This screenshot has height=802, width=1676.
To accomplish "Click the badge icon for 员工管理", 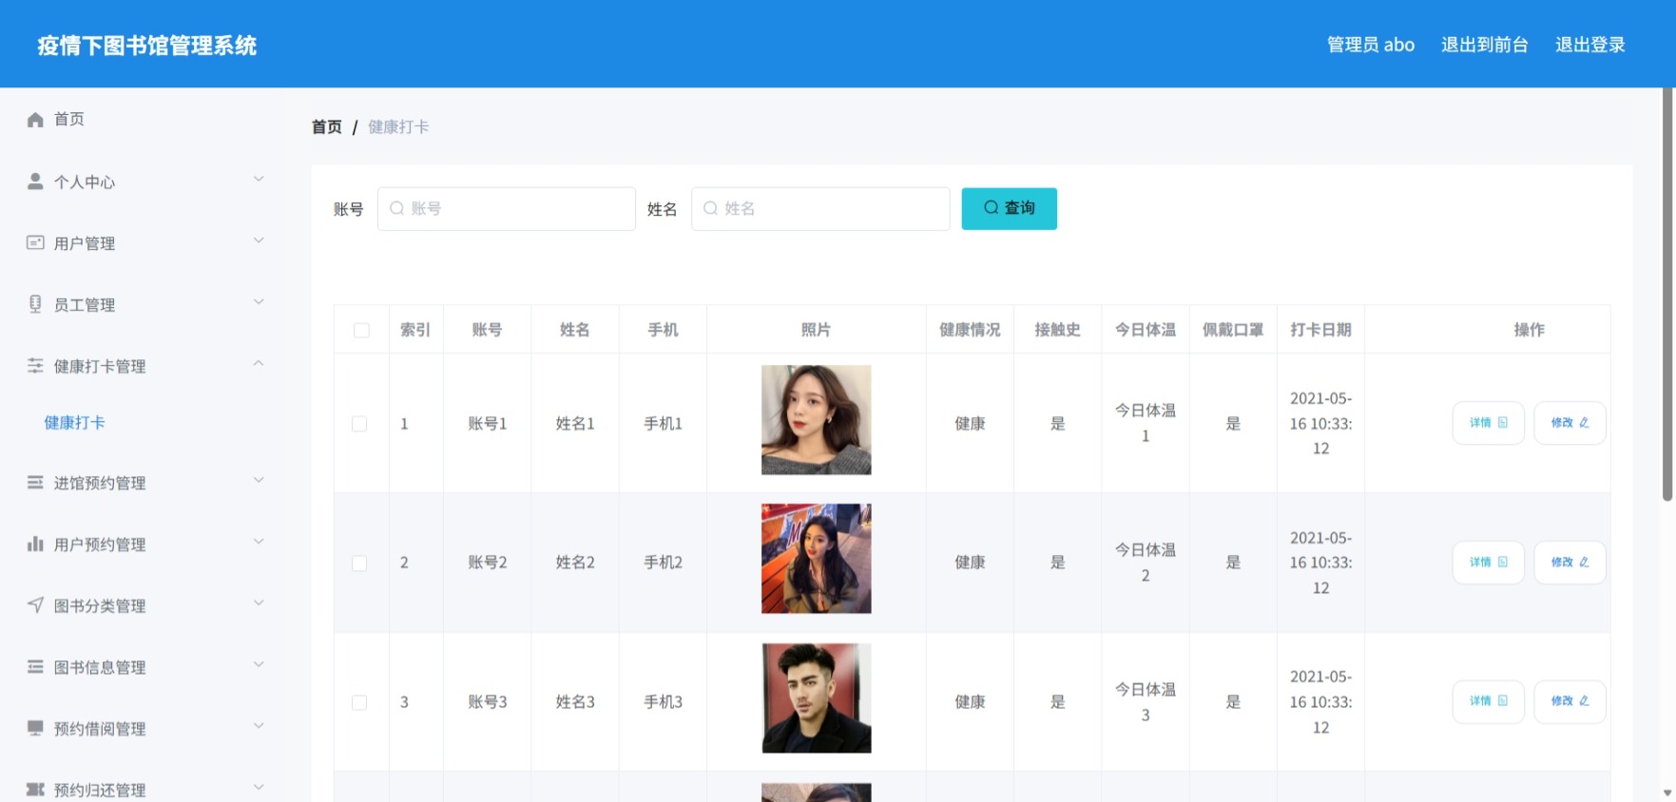I will coord(35,304).
